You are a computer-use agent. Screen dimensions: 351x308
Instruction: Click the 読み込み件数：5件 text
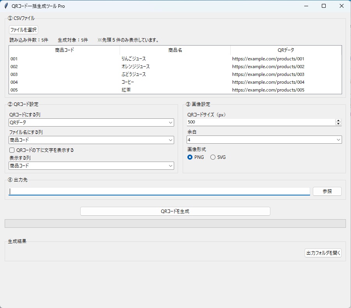click(x=29, y=40)
